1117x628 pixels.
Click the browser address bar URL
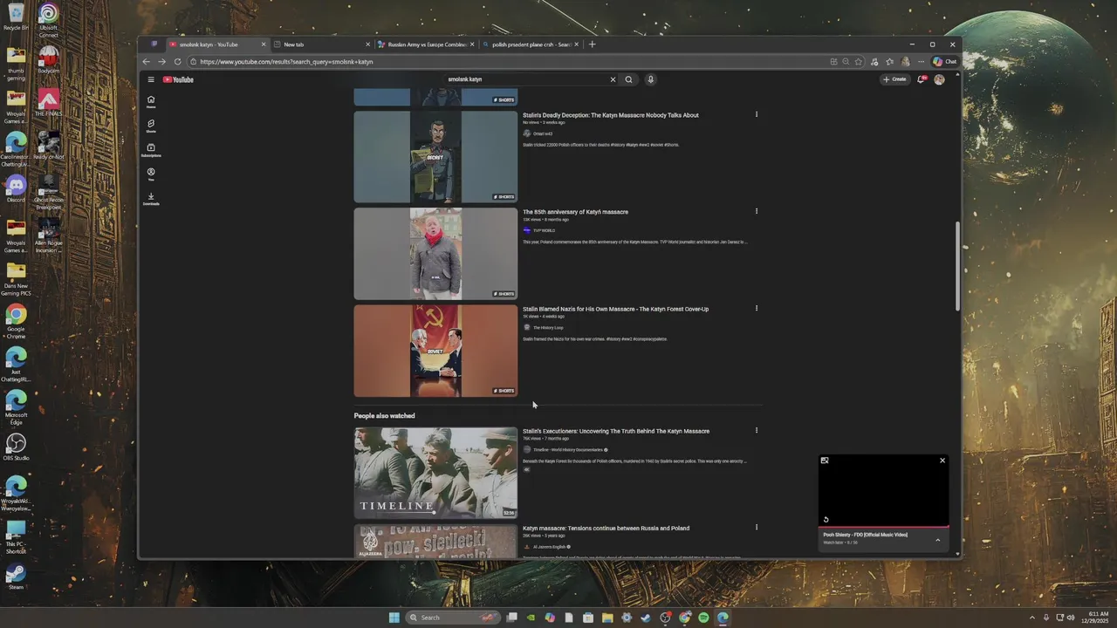[286, 62]
